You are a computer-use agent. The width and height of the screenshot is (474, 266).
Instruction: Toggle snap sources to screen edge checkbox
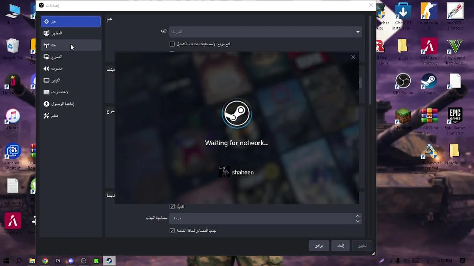pos(172,231)
